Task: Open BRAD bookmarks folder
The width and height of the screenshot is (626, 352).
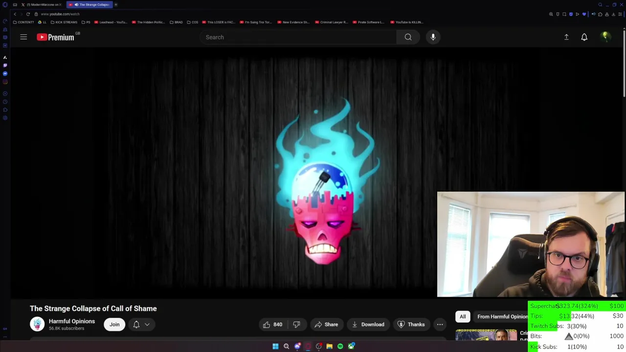Action: 176,22
